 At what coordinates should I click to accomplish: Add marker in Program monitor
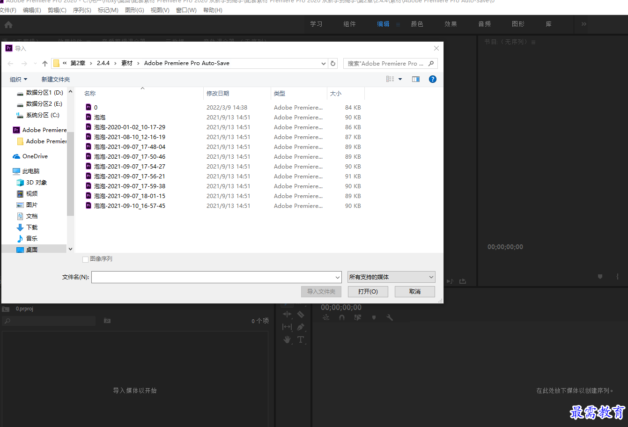click(600, 277)
